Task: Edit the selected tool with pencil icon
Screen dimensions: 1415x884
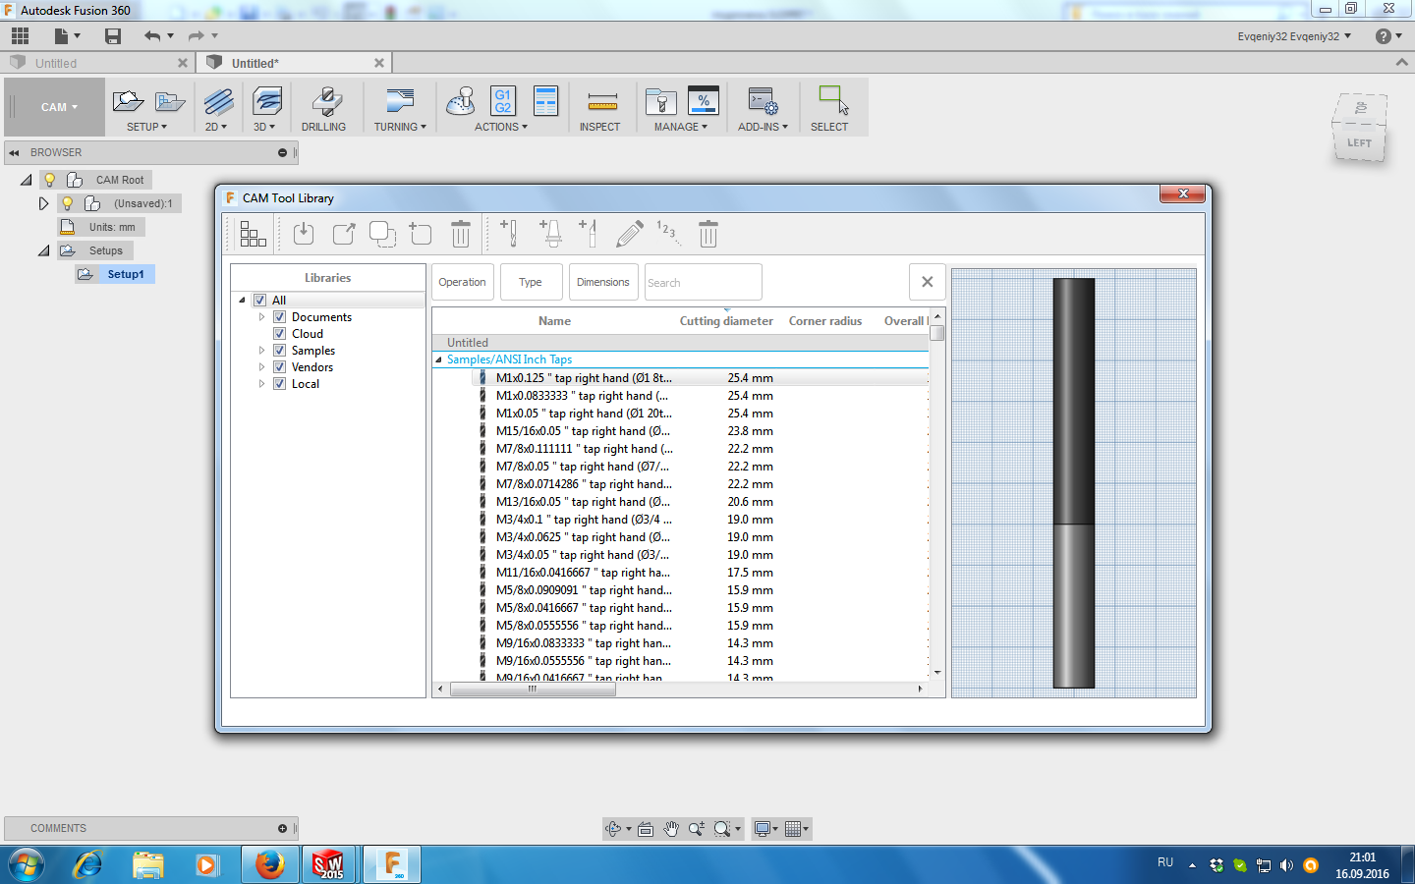Action: click(x=629, y=234)
